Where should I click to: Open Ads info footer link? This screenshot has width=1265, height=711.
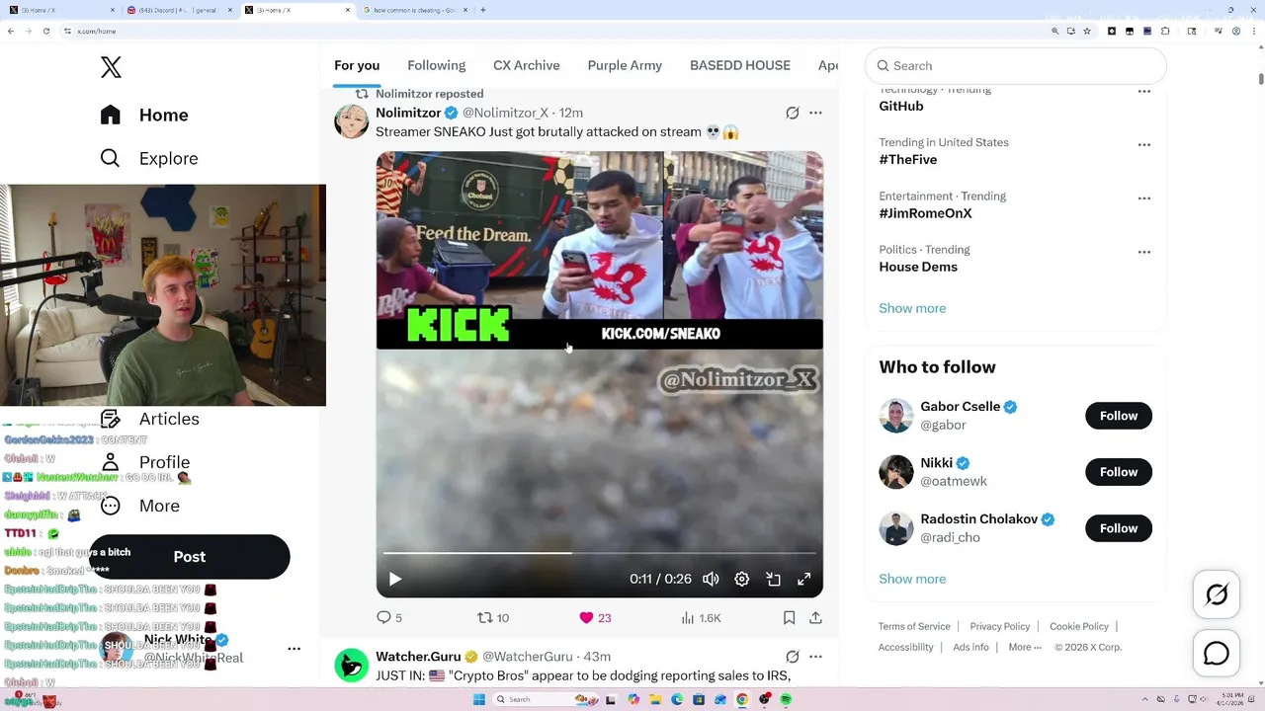coord(970,647)
